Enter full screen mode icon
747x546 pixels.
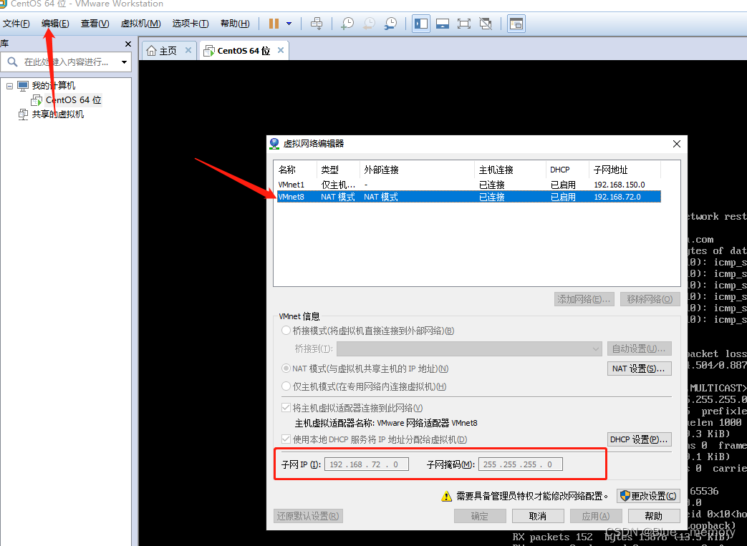pyautogui.click(x=463, y=24)
